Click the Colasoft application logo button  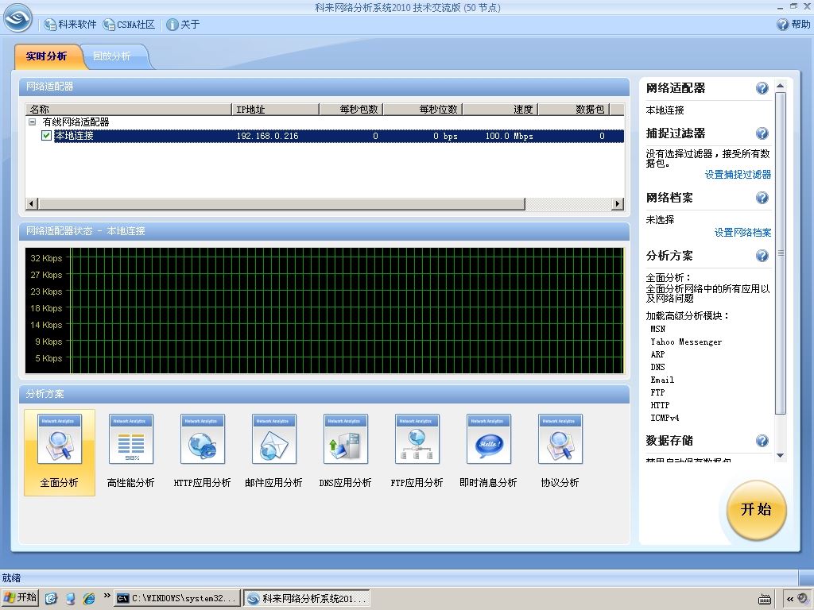(17, 17)
